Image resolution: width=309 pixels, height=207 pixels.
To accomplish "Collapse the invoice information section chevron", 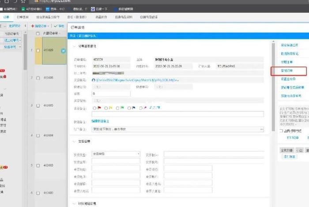I will (x=74, y=141).
